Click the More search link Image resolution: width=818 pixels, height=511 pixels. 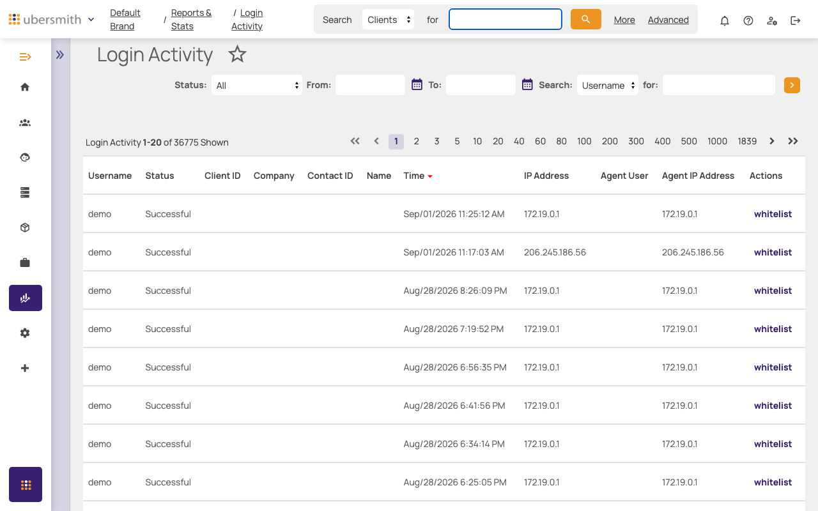[624, 20]
